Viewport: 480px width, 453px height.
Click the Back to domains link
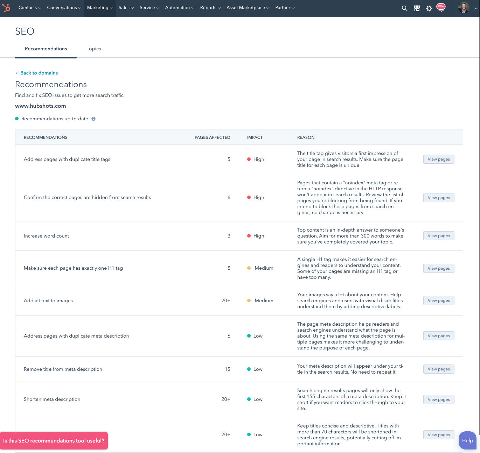click(x=39, y=73)
